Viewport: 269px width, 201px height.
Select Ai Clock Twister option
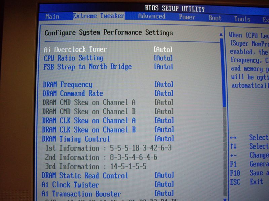pyautogui.click(x=70, y=185)
